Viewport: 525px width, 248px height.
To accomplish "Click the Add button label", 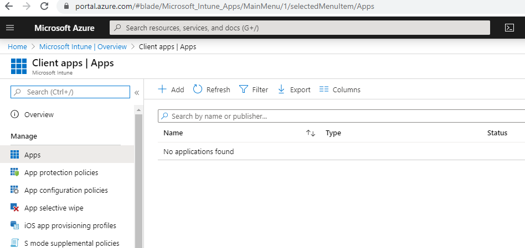I will point(177,90).
